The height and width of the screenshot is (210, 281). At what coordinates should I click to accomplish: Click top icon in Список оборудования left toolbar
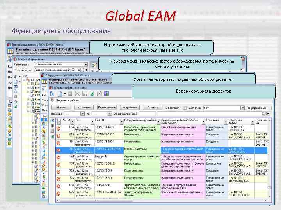click(x=16, y=77)
